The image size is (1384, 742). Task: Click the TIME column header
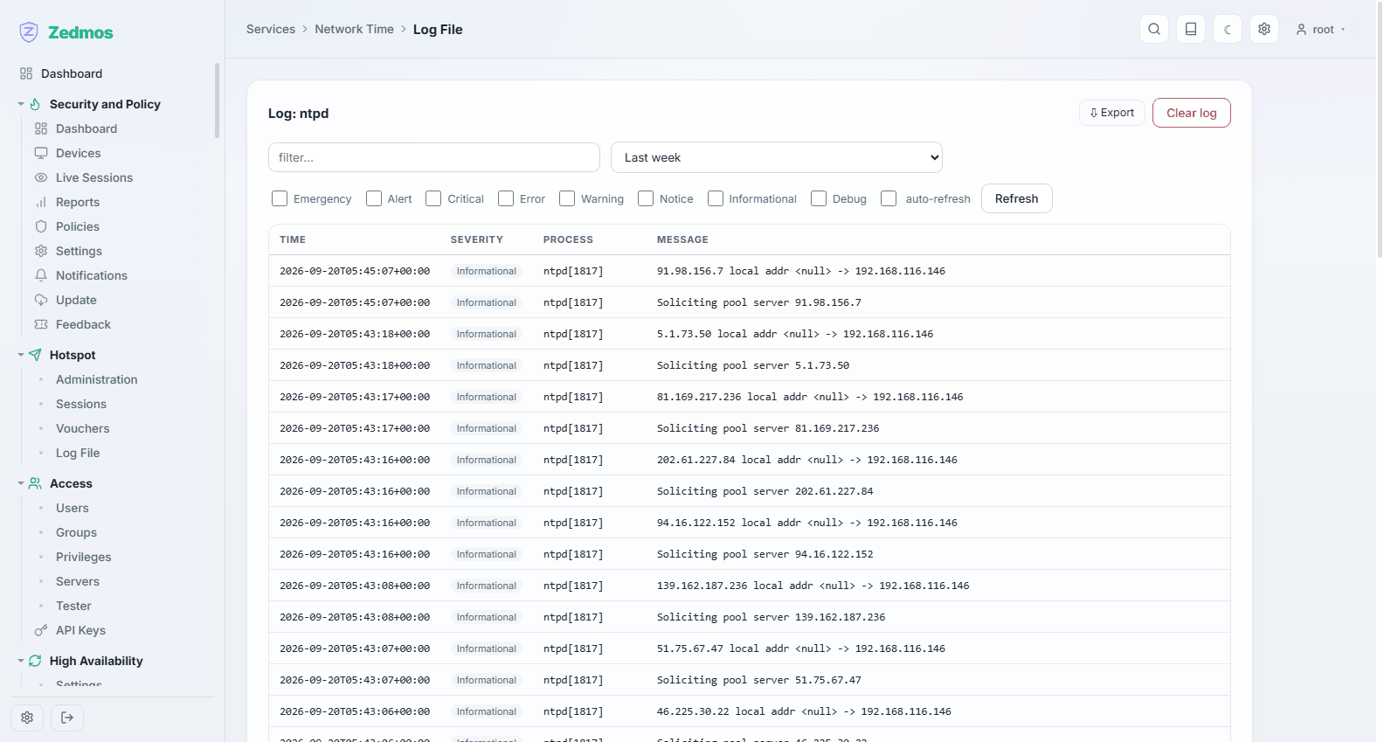click(293, 239)
